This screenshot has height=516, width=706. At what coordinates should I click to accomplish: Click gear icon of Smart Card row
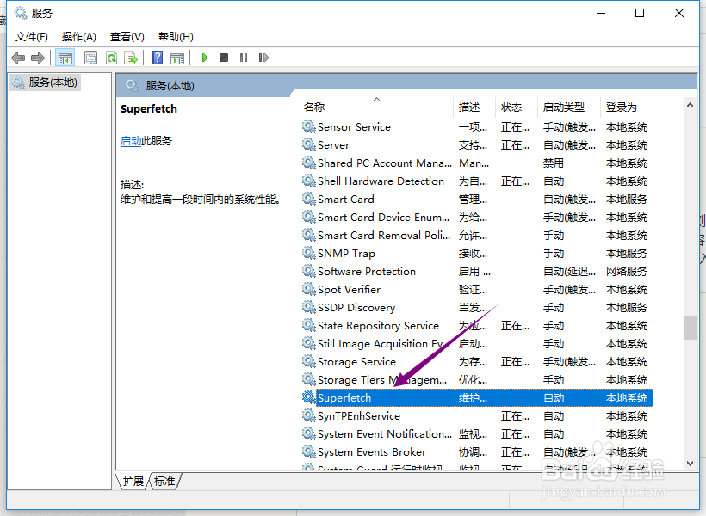308,199
